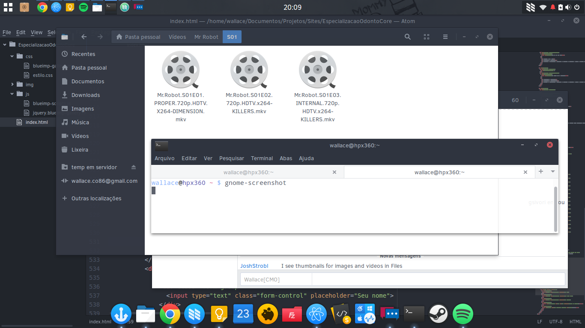Open Atom's Edit menu
Screen dimensions: 585x328
point(21,32)
